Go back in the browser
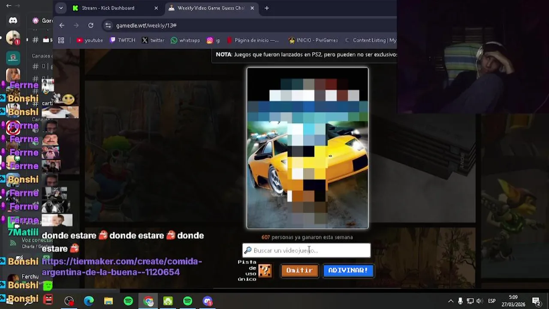Viewport: 549px width, 309px height. point(62,25)
